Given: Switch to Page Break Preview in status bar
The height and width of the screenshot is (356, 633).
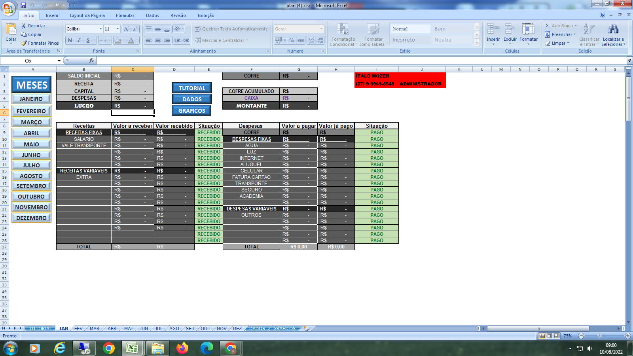Looking at the screenshot, I should click(557, 336).
